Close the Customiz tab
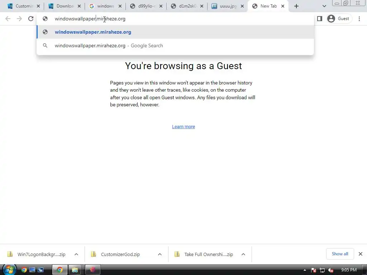The image size is (367, 275). pyautogui.click(x=38, y=6)
